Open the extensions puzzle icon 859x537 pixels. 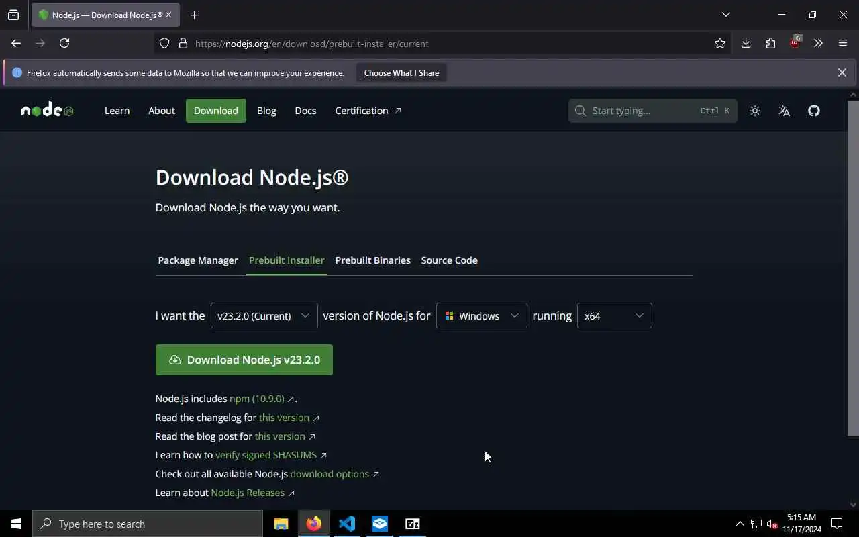[770, 43]
